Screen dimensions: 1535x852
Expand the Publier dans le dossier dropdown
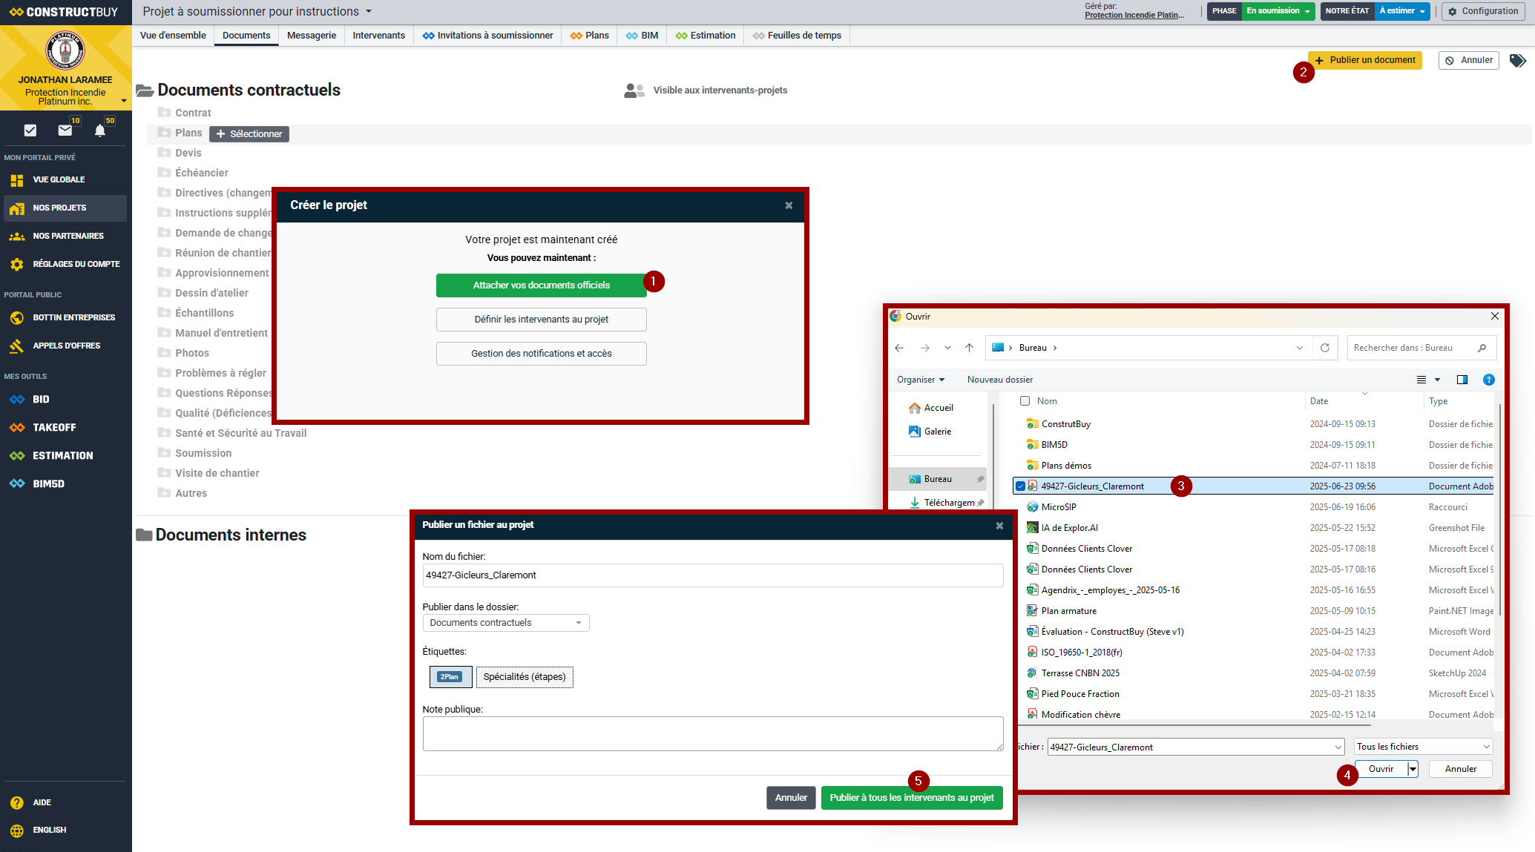(505, 623)
